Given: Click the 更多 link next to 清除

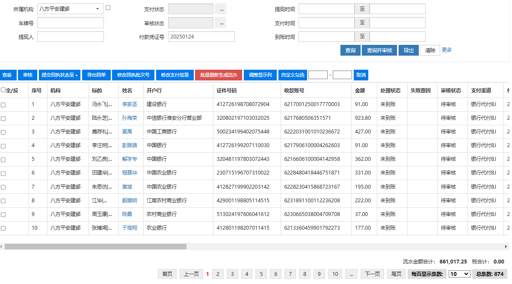Looking at the screenshot, I should [x=447, y=50].
